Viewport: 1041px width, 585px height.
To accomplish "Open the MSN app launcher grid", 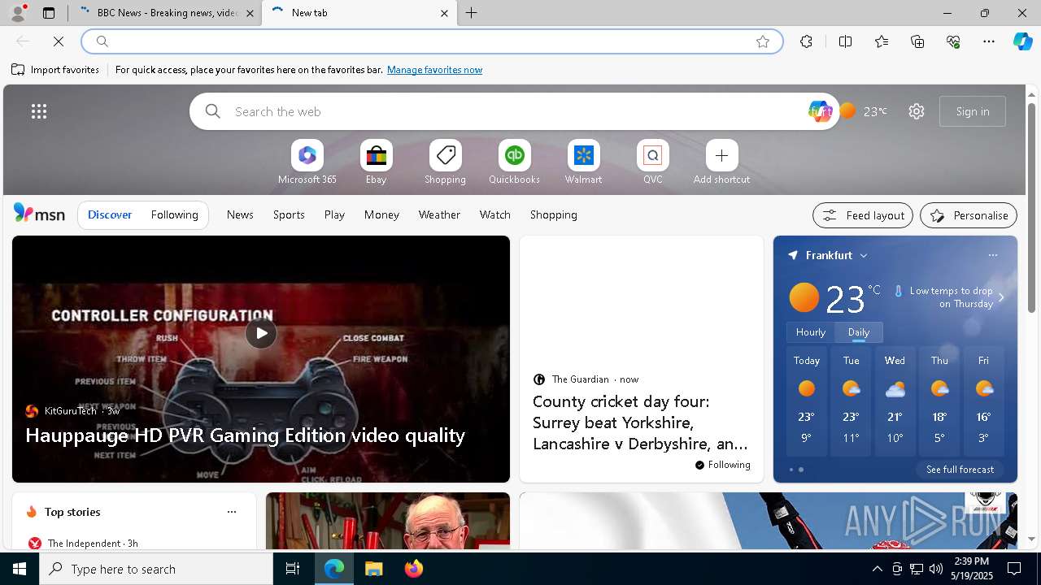I will point(39,111).
